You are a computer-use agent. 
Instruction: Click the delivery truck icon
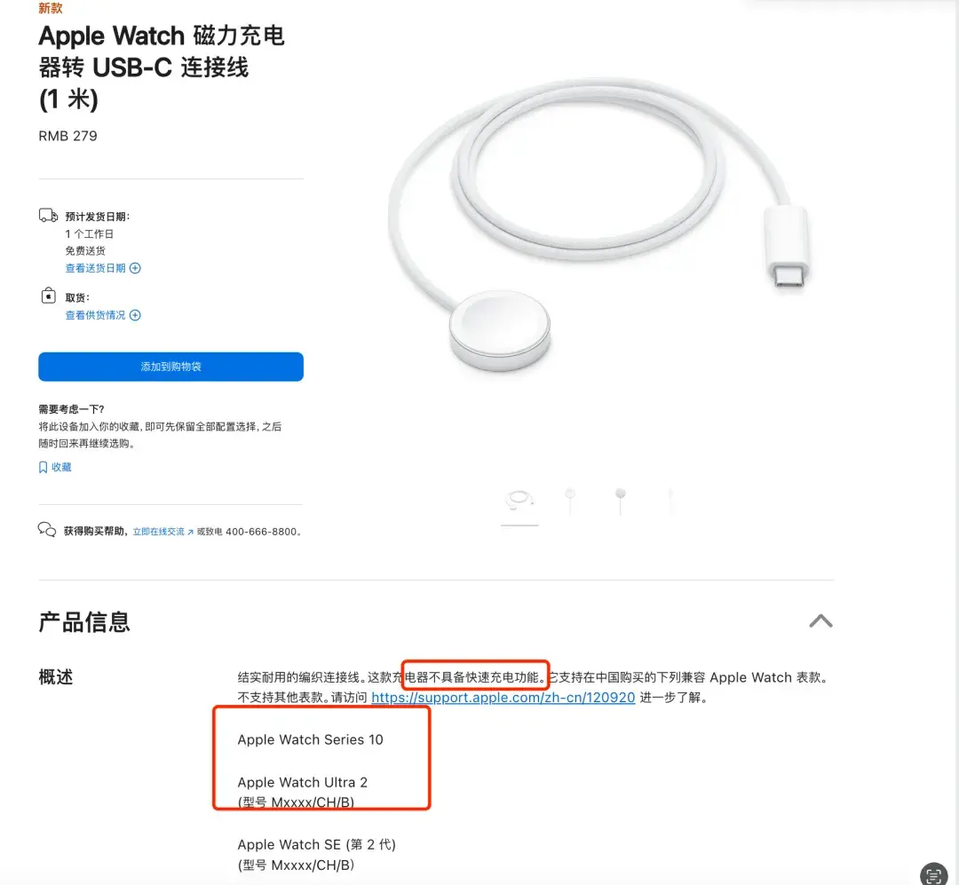[x=48, y=216]
